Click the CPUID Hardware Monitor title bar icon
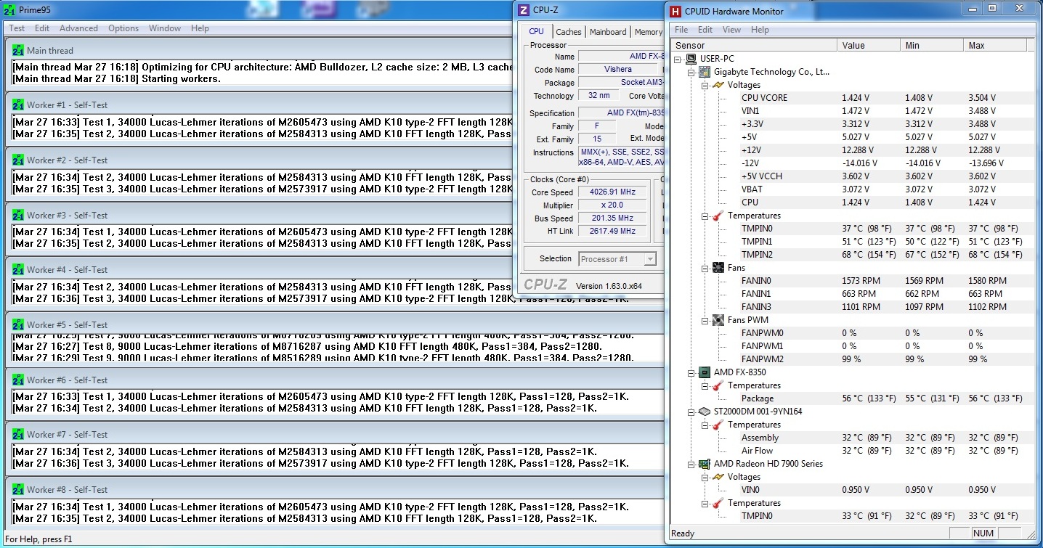The height and width of the screenshot is (548, 1043). tap(675, 11)
